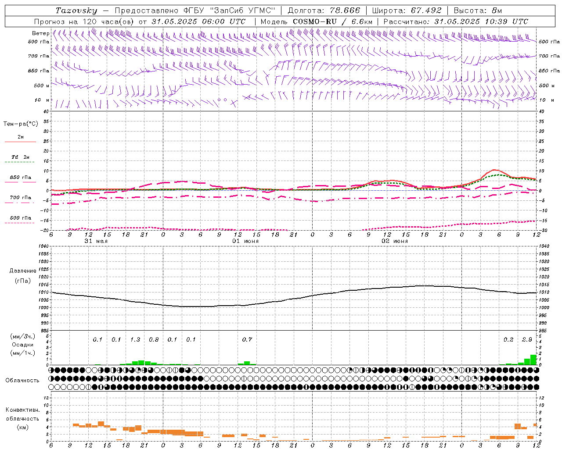The image size is (562, 449).
Task: Click the dotted line sample under temperature legend "500 гПа"
Action: (19, 223)
